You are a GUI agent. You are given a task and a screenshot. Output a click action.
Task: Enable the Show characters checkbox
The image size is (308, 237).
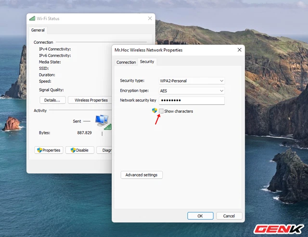pos(161,111)
